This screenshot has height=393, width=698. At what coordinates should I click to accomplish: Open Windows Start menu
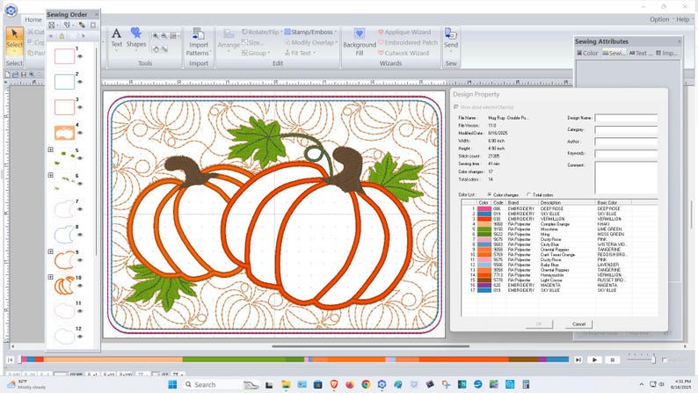(172, 384)
